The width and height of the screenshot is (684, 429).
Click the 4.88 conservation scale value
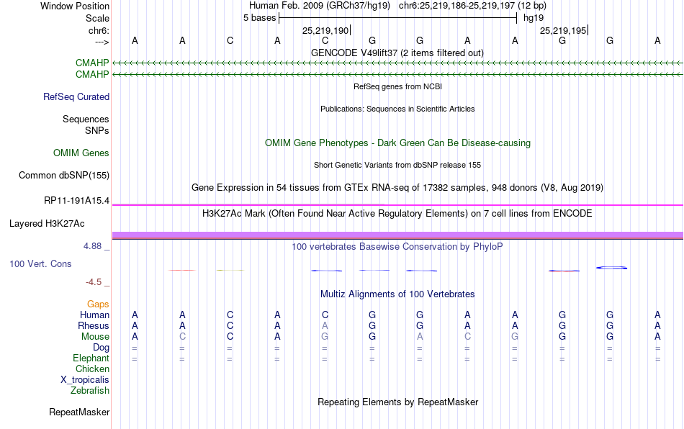[x=92, y=246]
